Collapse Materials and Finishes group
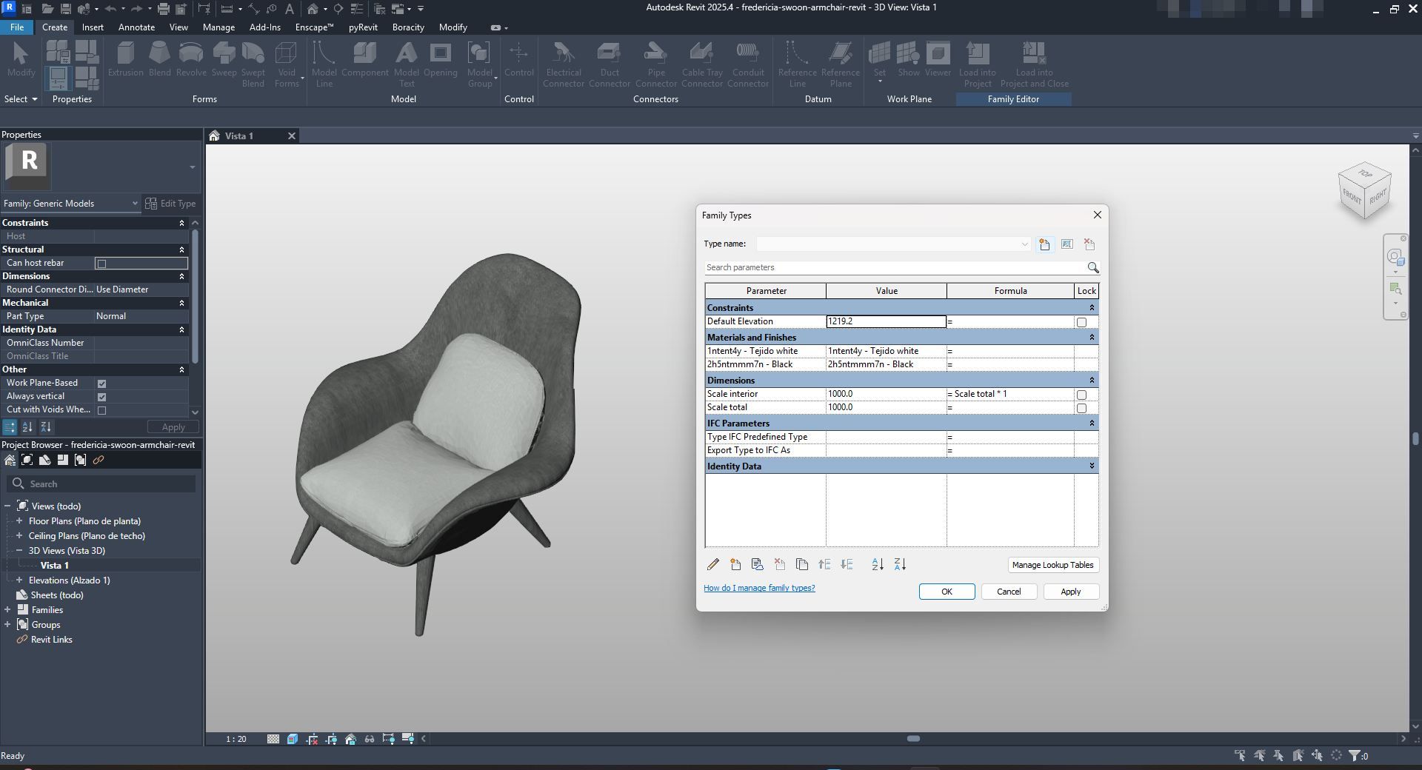Screen dimensions: 1422x770 [1091, 337]
